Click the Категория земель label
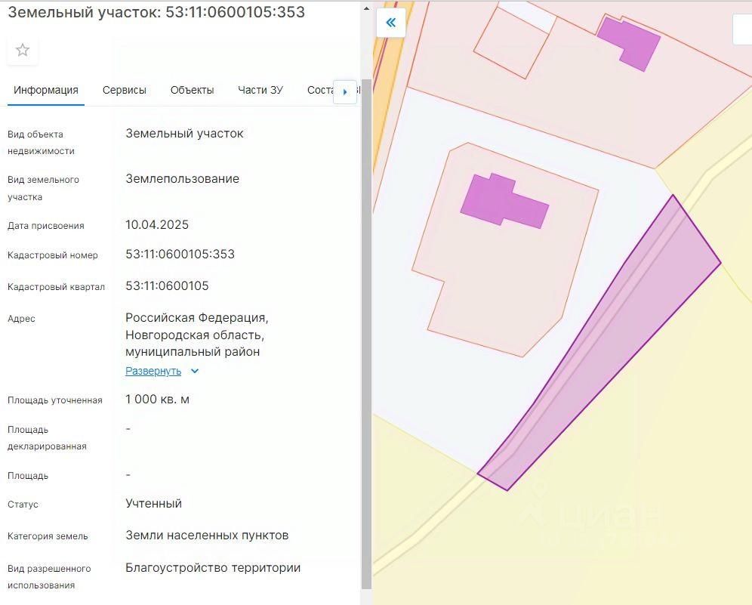The height and width of the screenshot is (605, 752). 48,536
